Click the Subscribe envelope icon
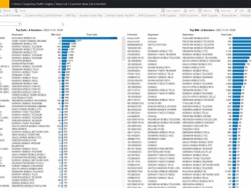Screen dimensions: 251x188 tap(217, 11)
